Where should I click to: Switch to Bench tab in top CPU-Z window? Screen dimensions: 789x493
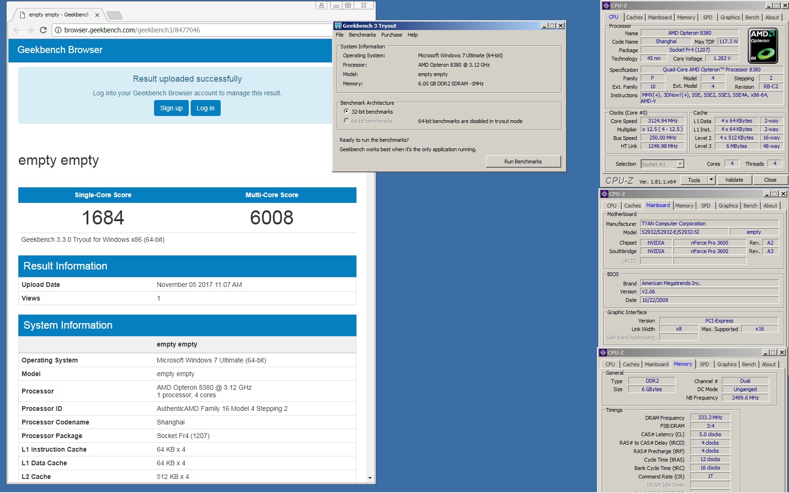coord(752,17)
